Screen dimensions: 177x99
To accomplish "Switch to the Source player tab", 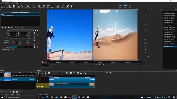I will [x=44, y=68].
